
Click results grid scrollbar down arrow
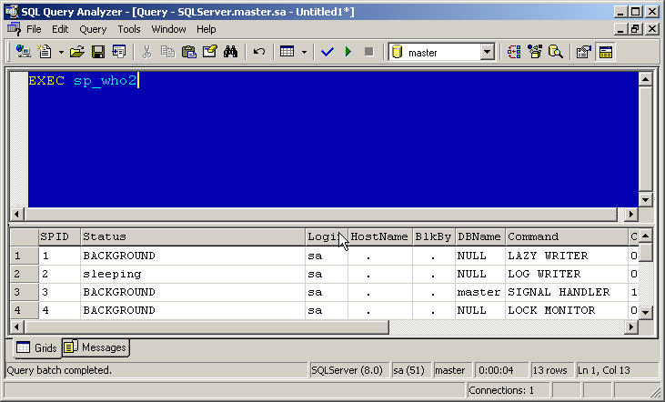(645, 313)
